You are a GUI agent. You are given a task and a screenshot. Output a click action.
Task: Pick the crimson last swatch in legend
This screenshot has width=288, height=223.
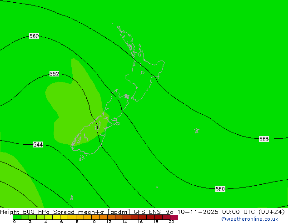click(174, 217)
